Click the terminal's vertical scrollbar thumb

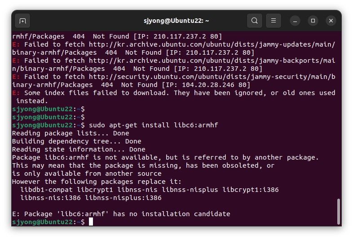(x=338, y=211)
